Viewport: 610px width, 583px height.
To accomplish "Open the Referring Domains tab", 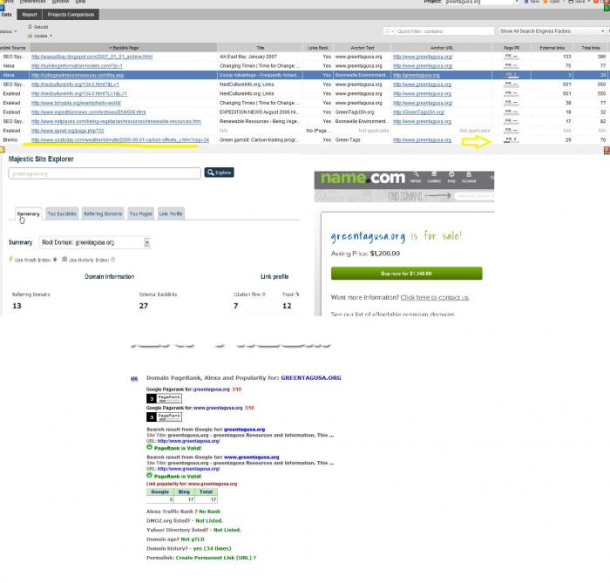I will 103,214.
